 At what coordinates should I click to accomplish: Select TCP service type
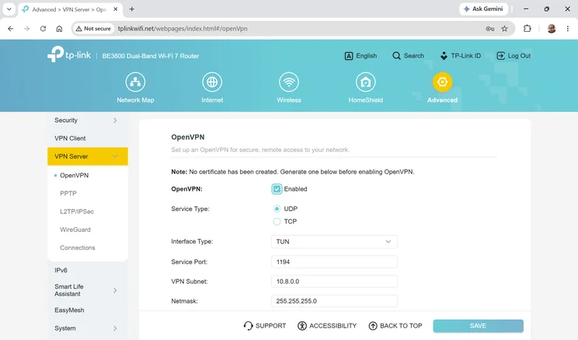(x=277, y=222)
